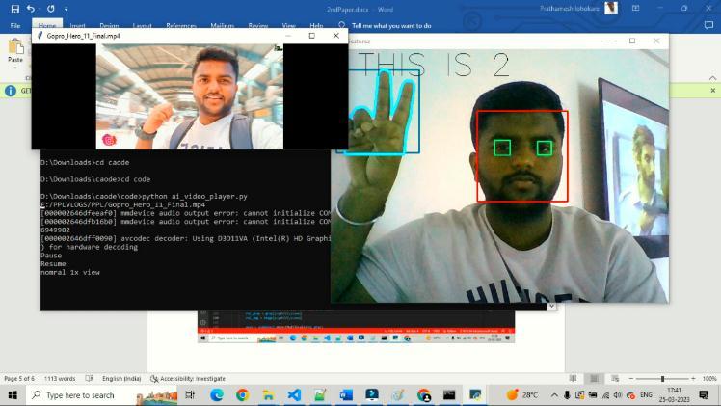Click the Repeat/Redo icon in Word
Viewport: 721px width, 406px height.
50,9
